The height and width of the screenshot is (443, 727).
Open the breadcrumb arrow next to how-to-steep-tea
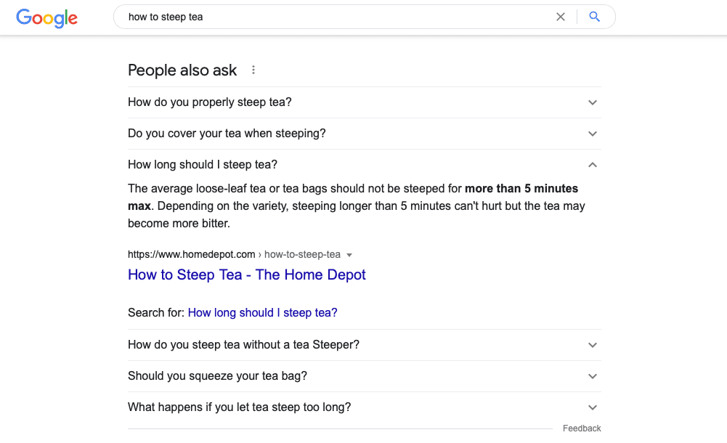click(x=349, y=254)
